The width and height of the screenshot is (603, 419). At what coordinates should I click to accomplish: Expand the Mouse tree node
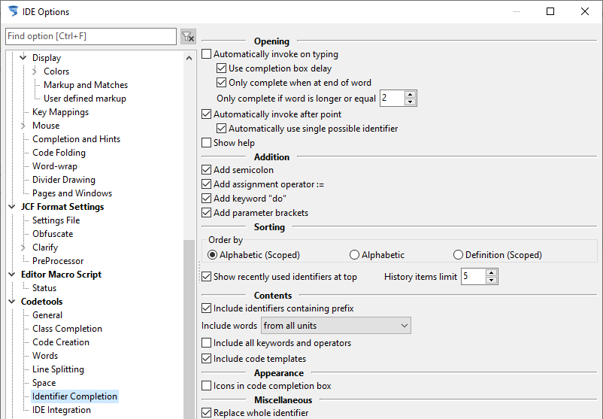click(23, 126)
